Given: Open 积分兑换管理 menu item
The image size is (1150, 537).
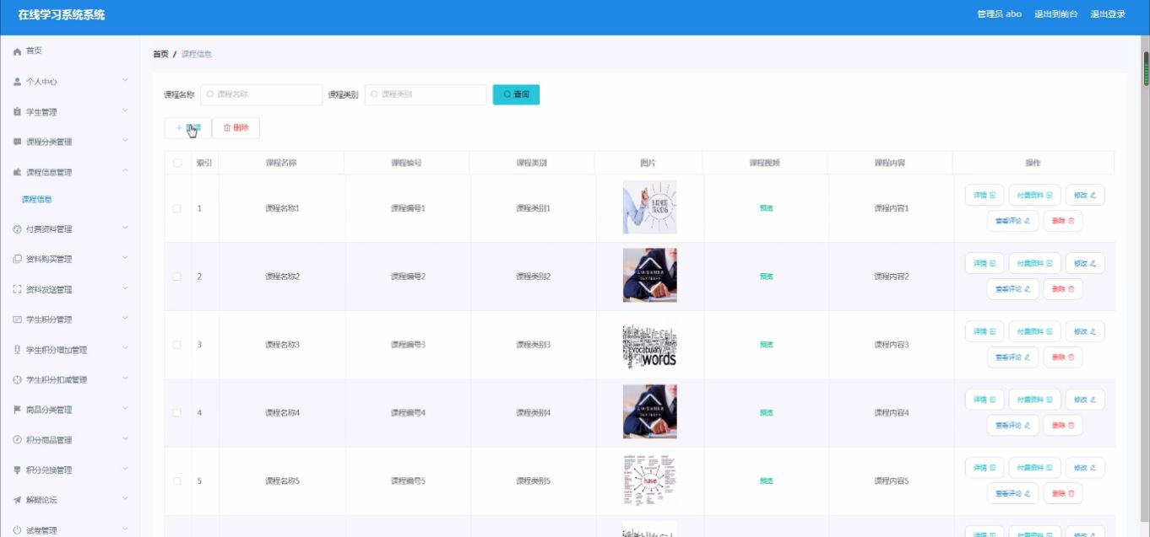Looking at the screenshot, I should pos(69,470).
